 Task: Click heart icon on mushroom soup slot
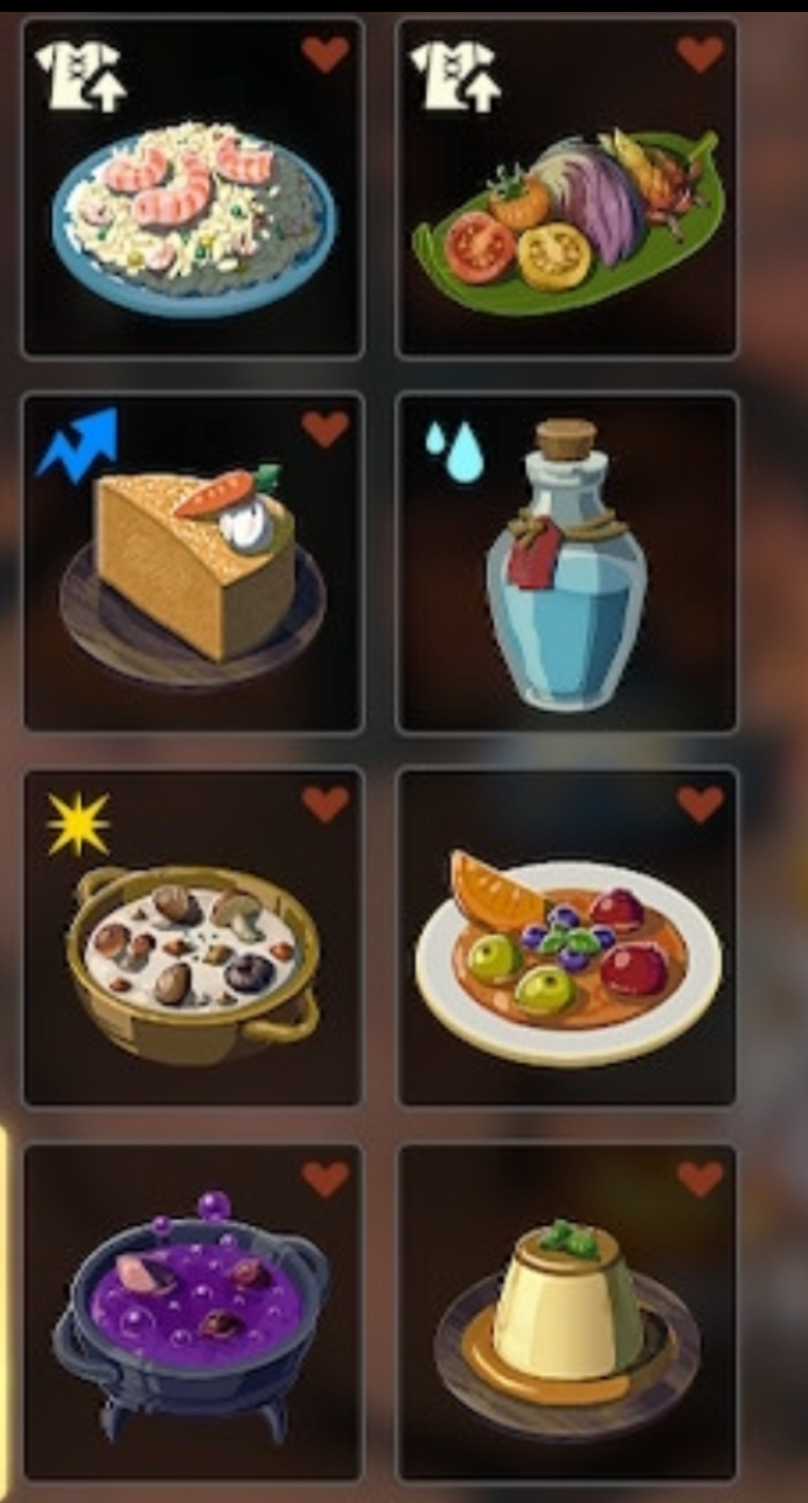pyautogui.click(x=326, y=804)
